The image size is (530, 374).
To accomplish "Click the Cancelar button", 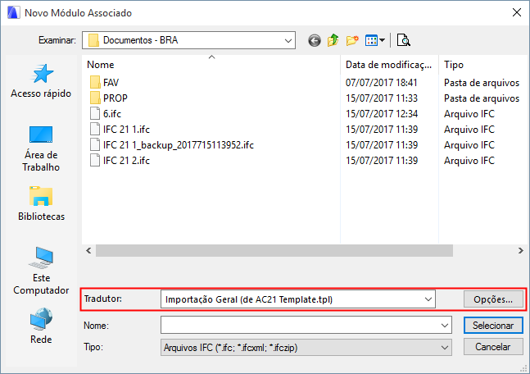I will point(492,347).
